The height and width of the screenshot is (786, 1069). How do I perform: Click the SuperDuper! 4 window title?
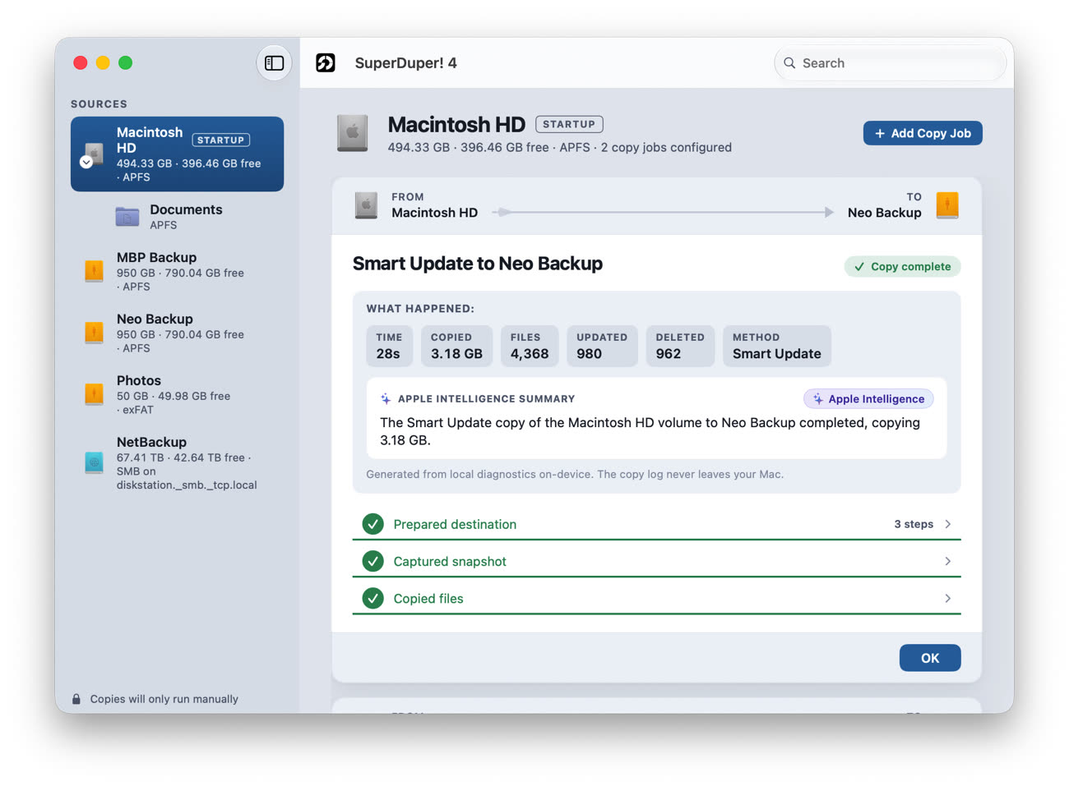tap(405, 63)
